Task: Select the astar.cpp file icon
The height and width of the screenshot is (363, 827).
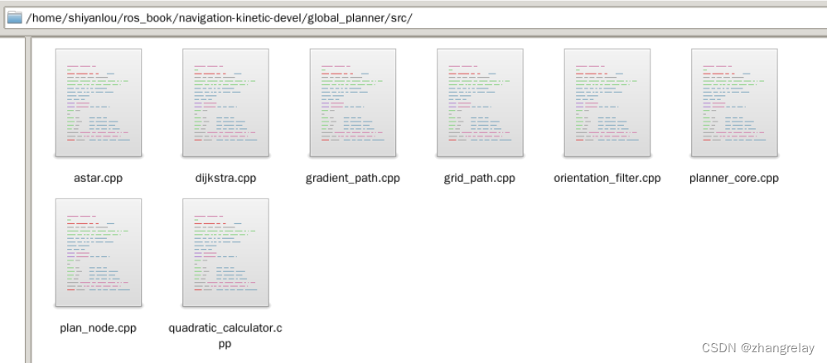Action: [x=99, y=103]
